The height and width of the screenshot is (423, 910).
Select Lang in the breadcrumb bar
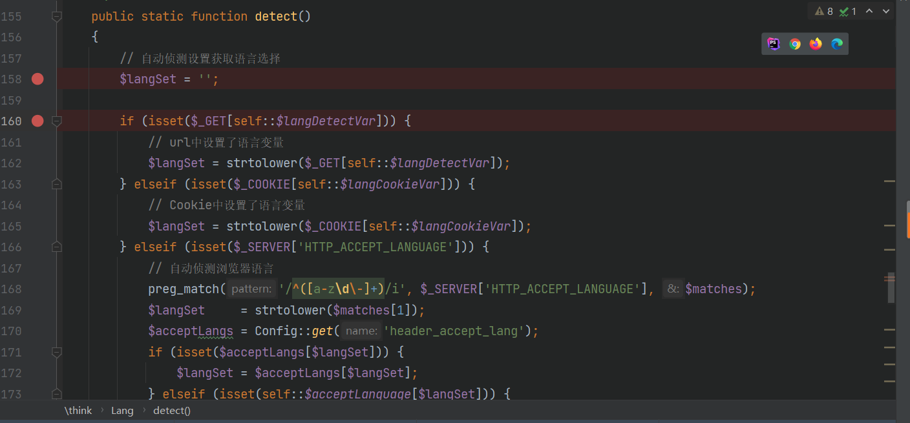point(122,411)
